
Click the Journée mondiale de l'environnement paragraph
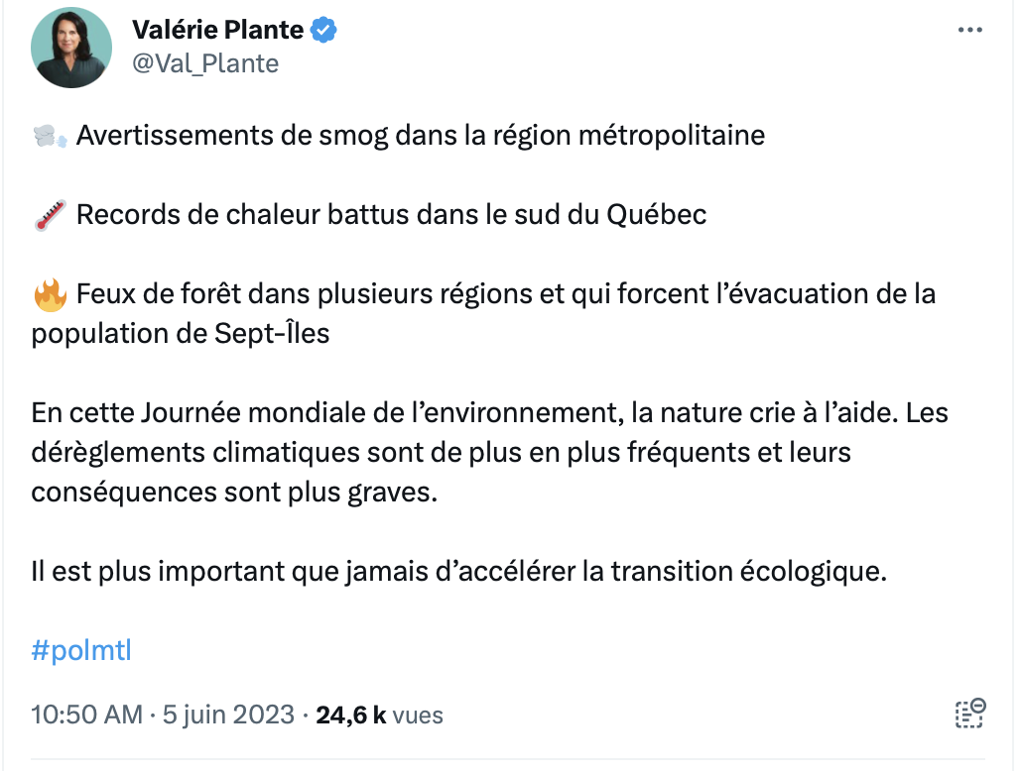(x=489, y=453)
